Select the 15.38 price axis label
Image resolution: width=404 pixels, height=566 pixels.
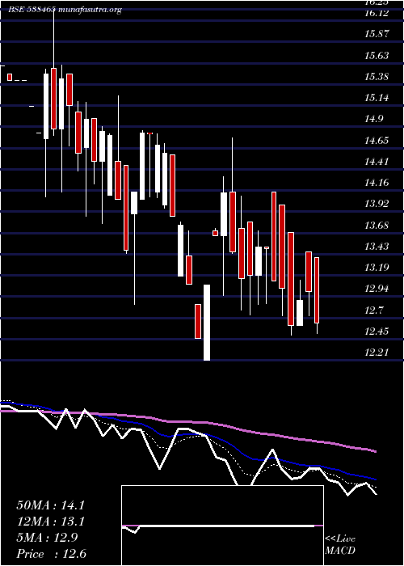377,77
